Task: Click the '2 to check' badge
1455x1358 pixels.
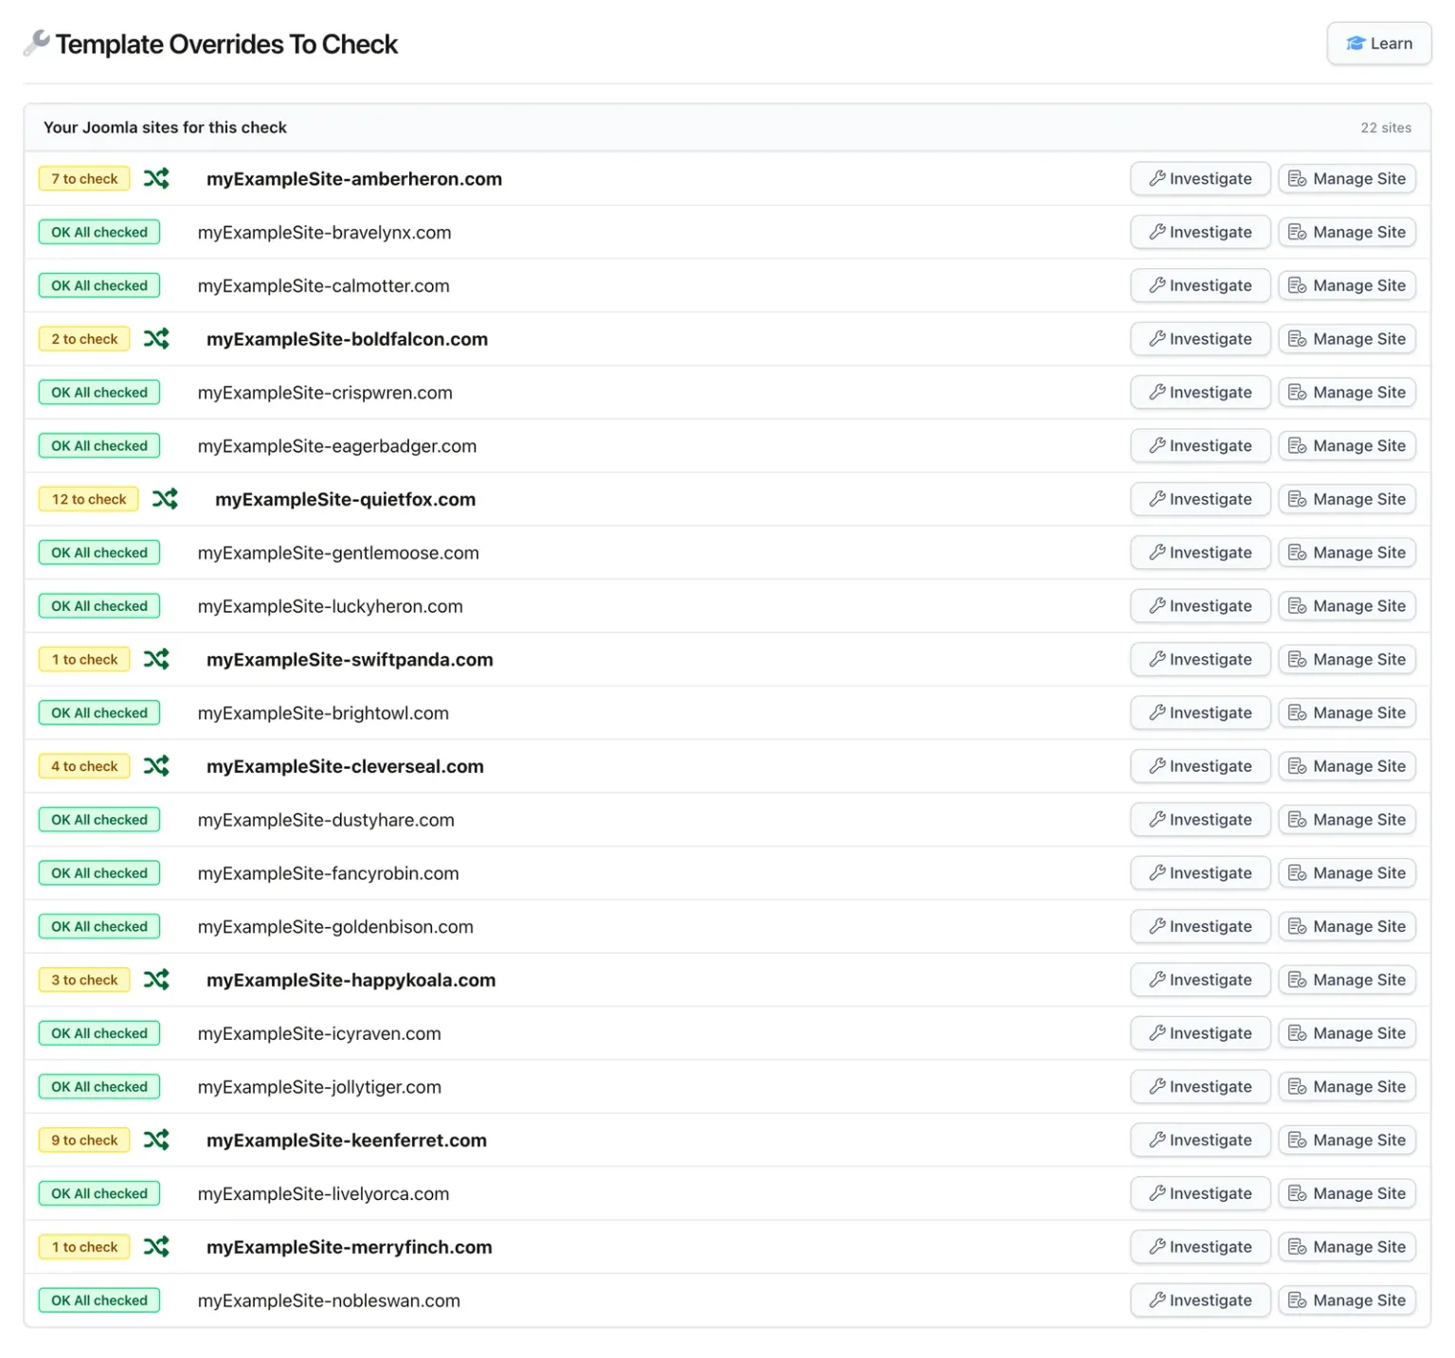Action: point(84,338)
